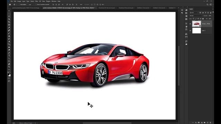Open the File menu
The width and height of the screenshot is (221, 124).
pos(12,1)
